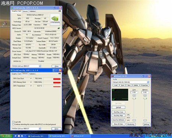Viewport: 172px width, 138px height.
Task: Open the GPU Memory Clock sensor dropdown arrow
Action: (31, 82)
